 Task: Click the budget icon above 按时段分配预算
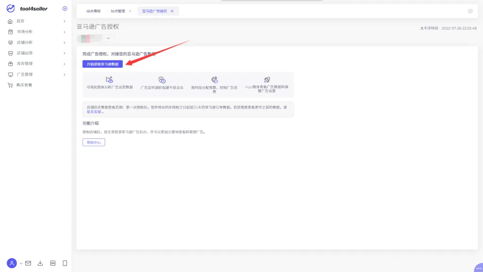pyautogui.click(x=215, y=80)
